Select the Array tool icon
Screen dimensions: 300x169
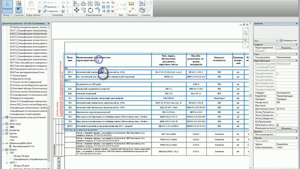(104, 7)
